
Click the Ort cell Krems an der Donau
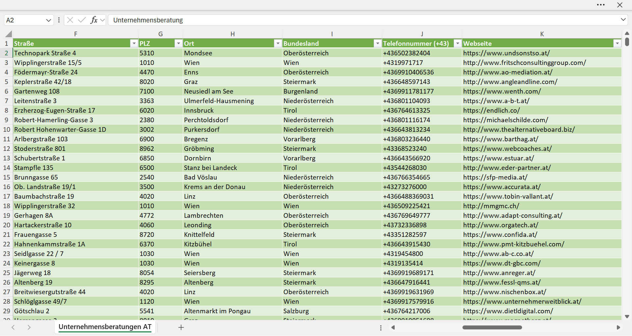(x=232, y=187)
